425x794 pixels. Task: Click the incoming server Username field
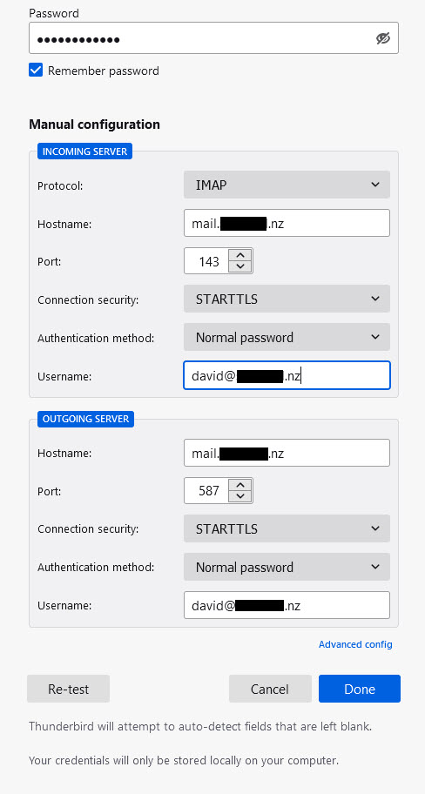pyautogui.click(x=287, y=376)
